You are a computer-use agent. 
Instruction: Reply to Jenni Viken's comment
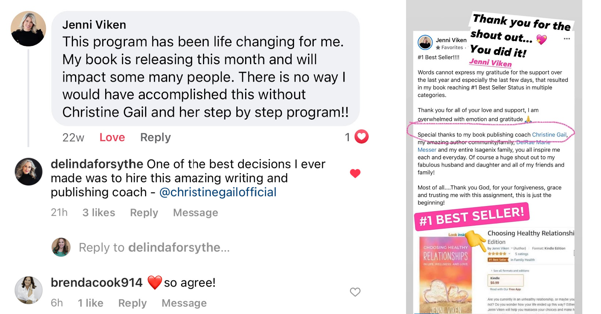click(155, 137)
